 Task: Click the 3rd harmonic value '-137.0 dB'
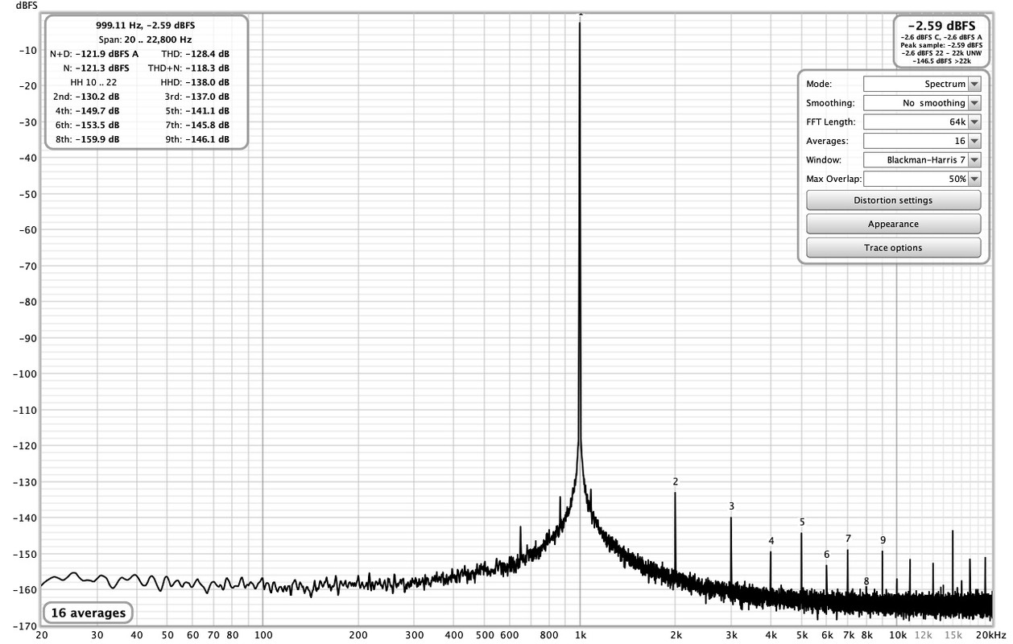[x=207, y=97]
